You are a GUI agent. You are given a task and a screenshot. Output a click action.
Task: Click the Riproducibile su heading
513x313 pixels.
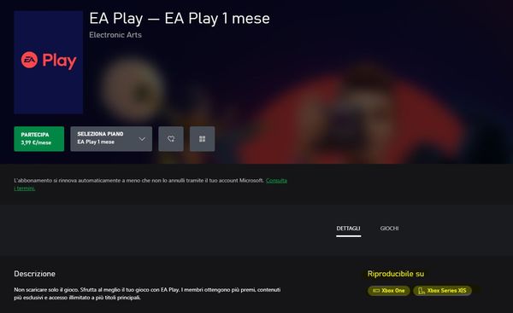(x=396, y=274)
